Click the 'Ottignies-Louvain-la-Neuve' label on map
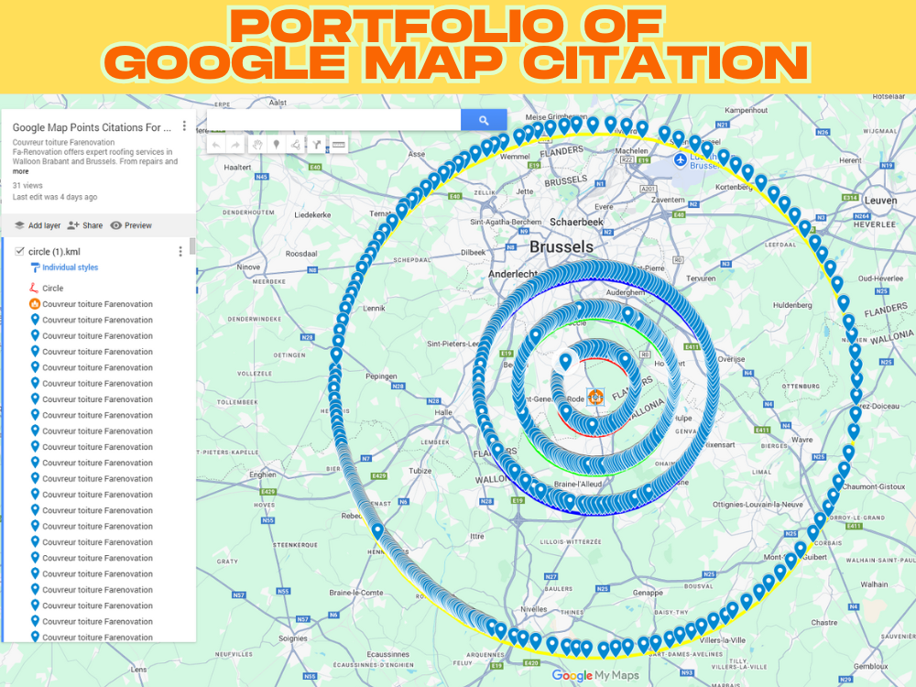Image resolution: width=916 pixels, height=687 pixels. tap(758, 504)
